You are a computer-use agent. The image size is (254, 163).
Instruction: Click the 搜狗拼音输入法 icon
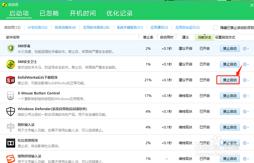click(11, 159)
